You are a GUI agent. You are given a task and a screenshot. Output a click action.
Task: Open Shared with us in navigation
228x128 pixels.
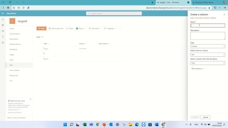(x=15, y=44)
